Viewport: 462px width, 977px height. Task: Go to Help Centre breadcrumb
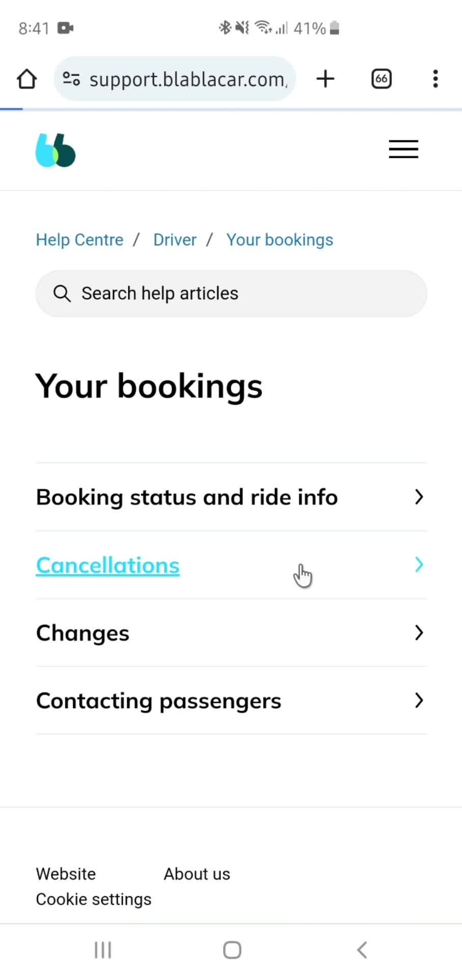(79, 240)
